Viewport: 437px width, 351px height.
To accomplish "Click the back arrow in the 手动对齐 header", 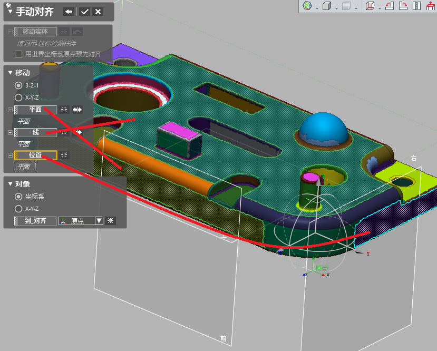I will (x=69, y=12).
